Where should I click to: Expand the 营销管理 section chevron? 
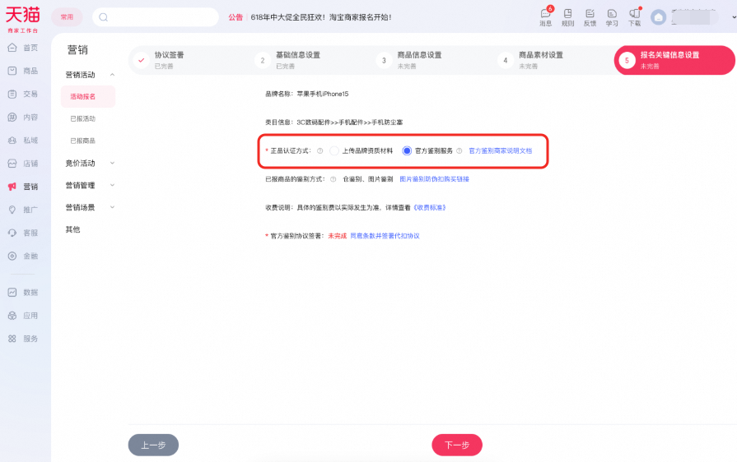click(112, 185)
